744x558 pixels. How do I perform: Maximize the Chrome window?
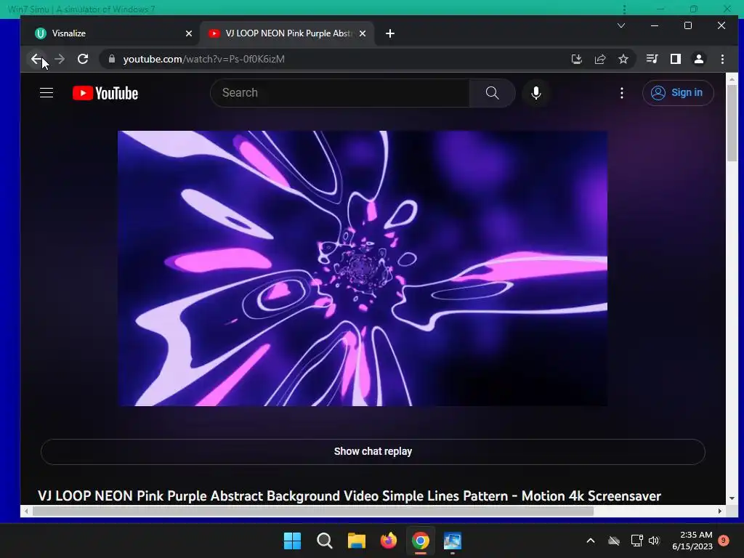pyautogui.click(x=688, y=25)
